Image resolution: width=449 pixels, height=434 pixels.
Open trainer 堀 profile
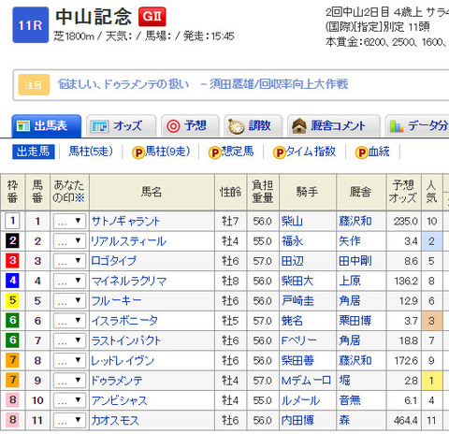[344, 381]
